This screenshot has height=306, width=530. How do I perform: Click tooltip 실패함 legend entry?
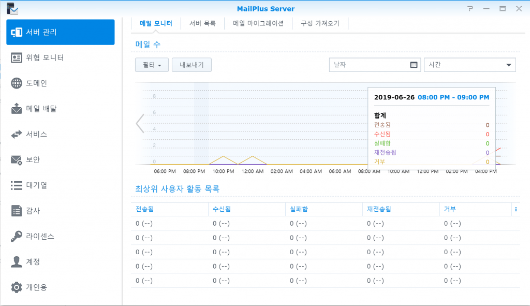(382, 143)
